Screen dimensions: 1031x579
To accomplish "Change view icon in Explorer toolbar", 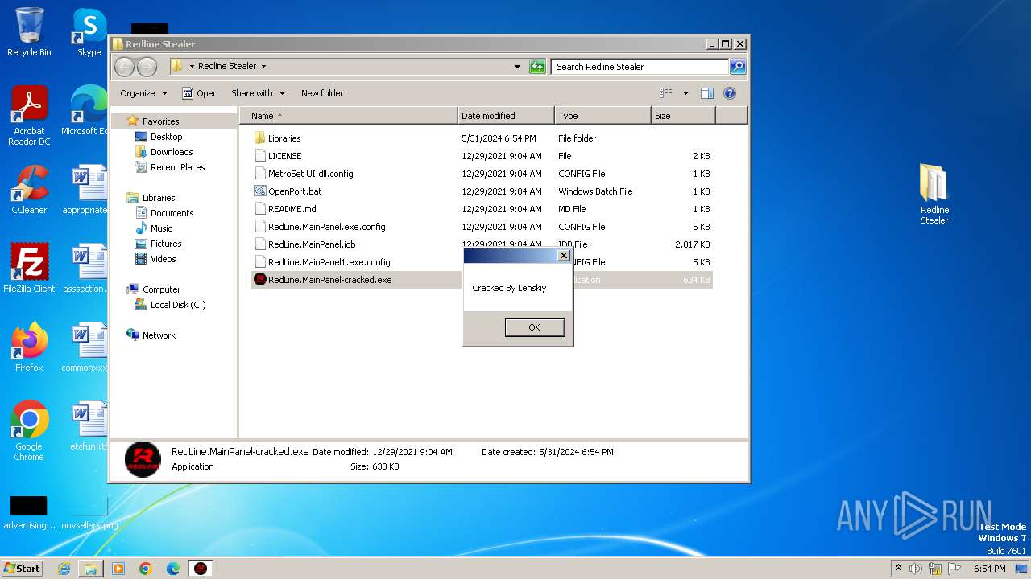I will (x=665, y=93).
